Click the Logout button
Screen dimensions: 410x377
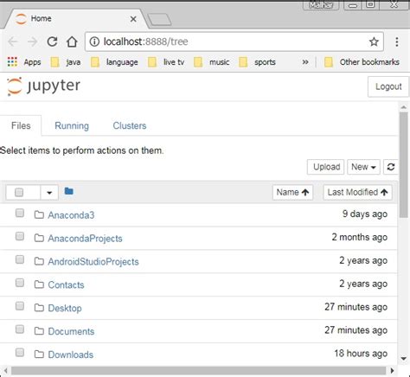point(388,86)
